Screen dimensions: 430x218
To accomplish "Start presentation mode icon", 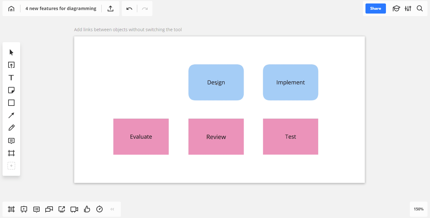I will click(x=24, y=209).
